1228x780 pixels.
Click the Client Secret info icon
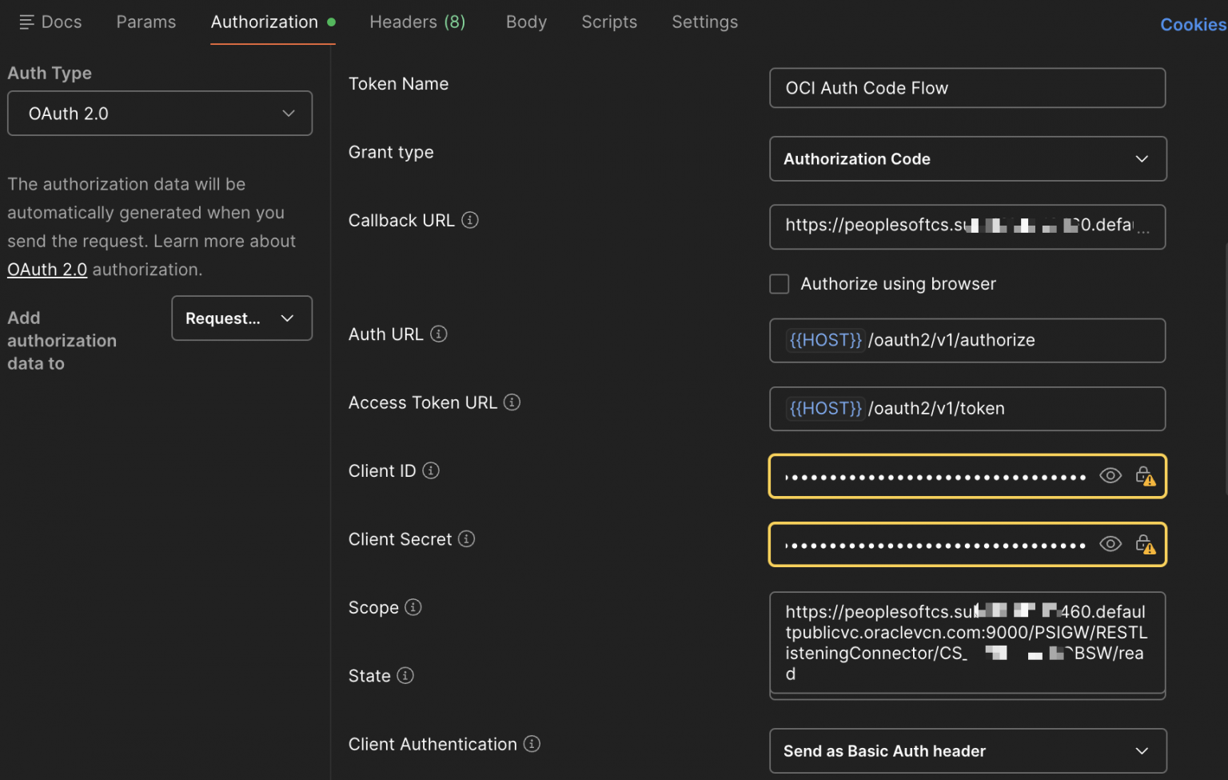tap(467, 539)
